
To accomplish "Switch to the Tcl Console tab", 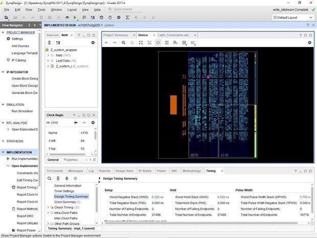I will 55,171.
